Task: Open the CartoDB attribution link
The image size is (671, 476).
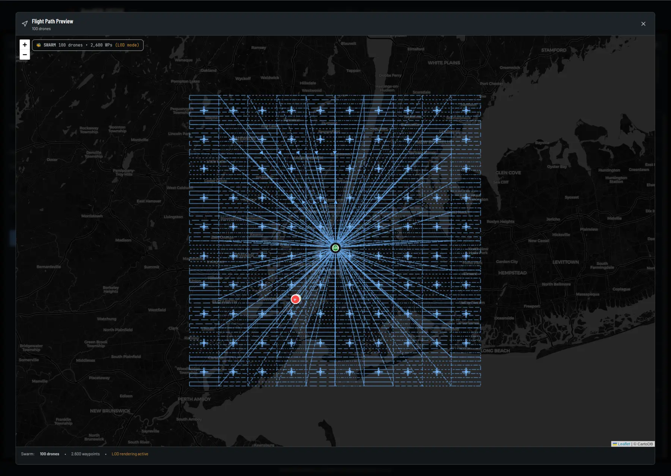Action: click(645, 444)
